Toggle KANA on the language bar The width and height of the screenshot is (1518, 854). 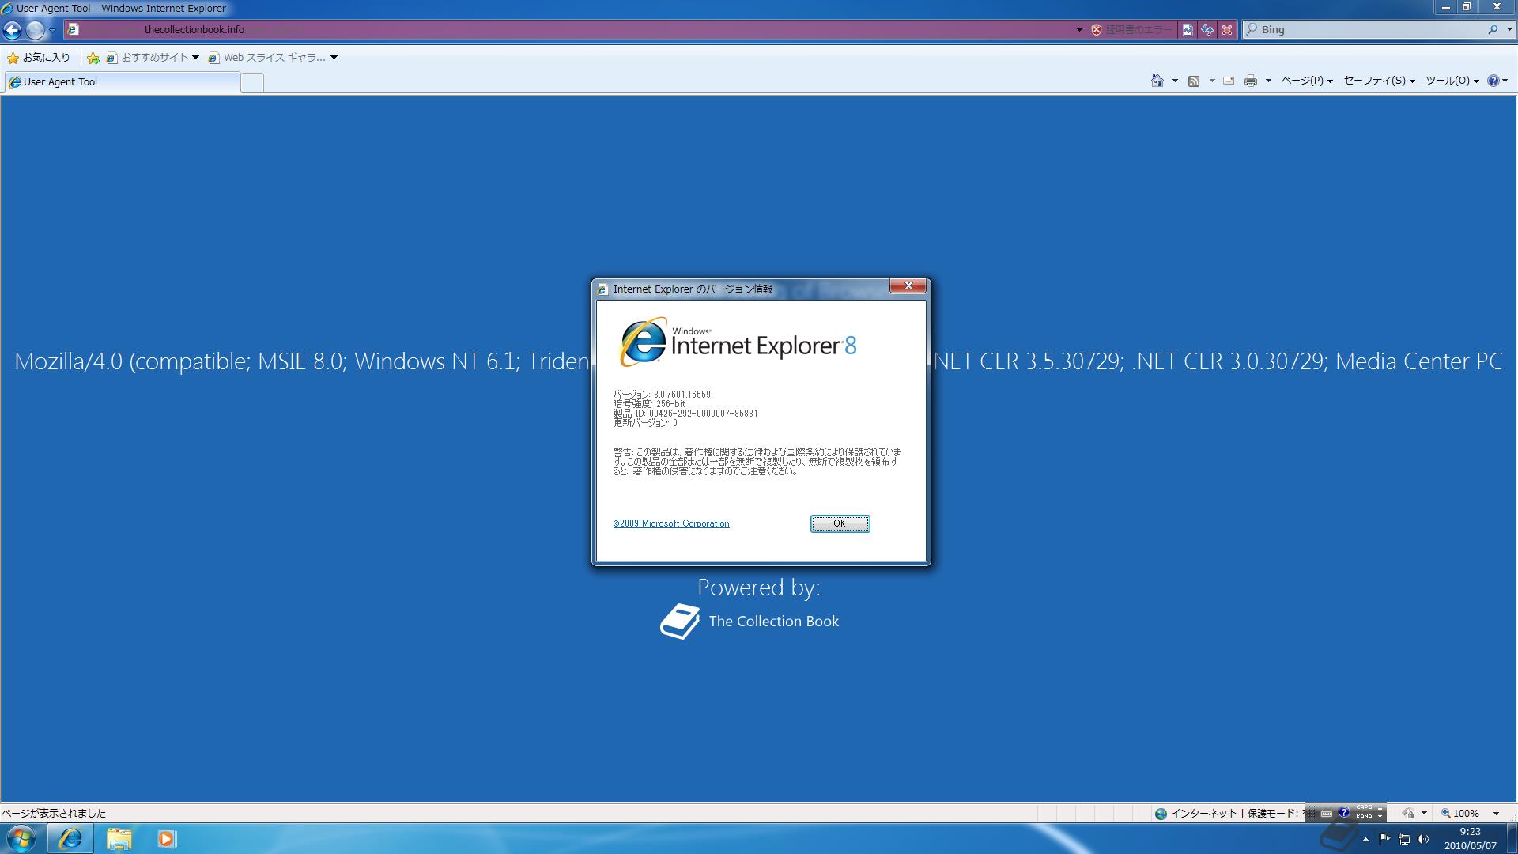(x=1364, y=817)
